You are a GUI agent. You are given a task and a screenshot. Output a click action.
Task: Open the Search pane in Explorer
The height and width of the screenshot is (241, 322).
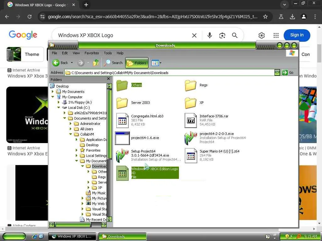113,63
